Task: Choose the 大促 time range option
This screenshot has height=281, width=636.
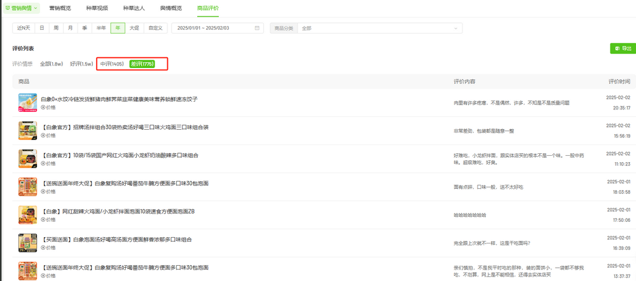Action: pyautogui.click(x=134, y=28)
